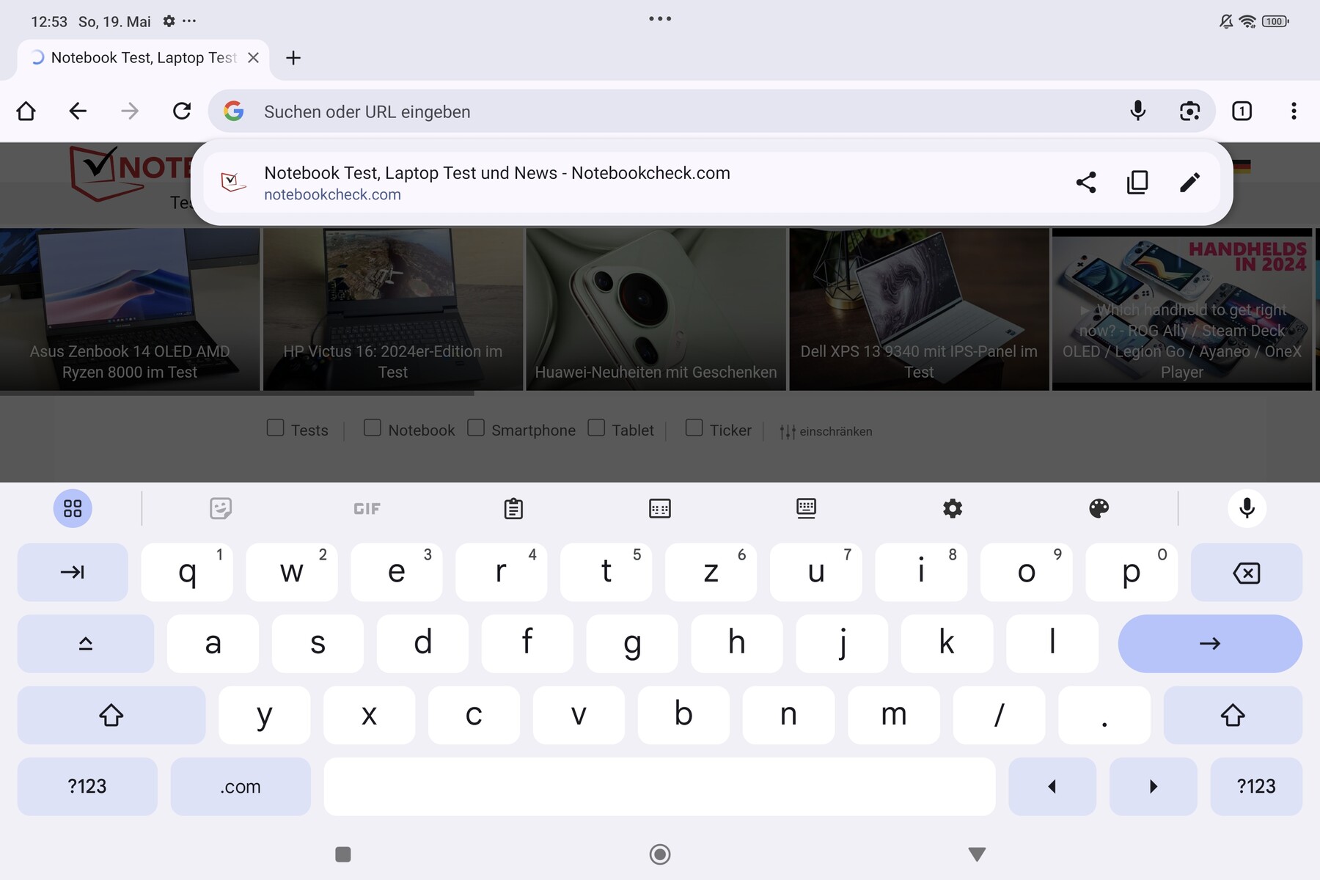The image size is (1320, 880).
Task: Reload the current page
Action: click(x=182, y=111)
